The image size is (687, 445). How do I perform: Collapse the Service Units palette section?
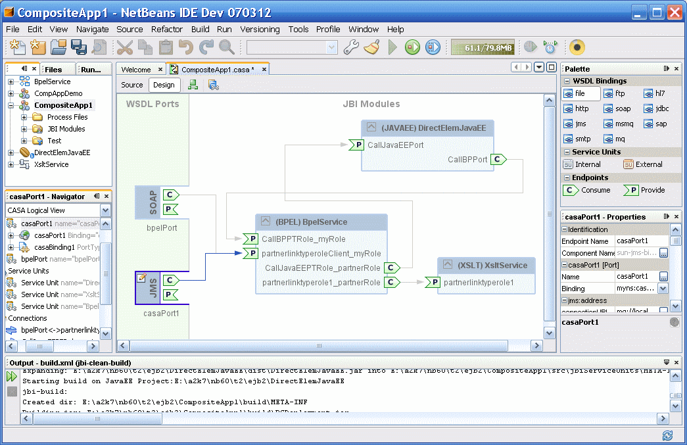coord(567,152)
